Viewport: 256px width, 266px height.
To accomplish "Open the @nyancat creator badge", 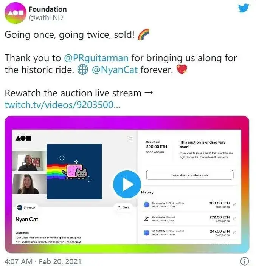I will [x=26, y=207].
